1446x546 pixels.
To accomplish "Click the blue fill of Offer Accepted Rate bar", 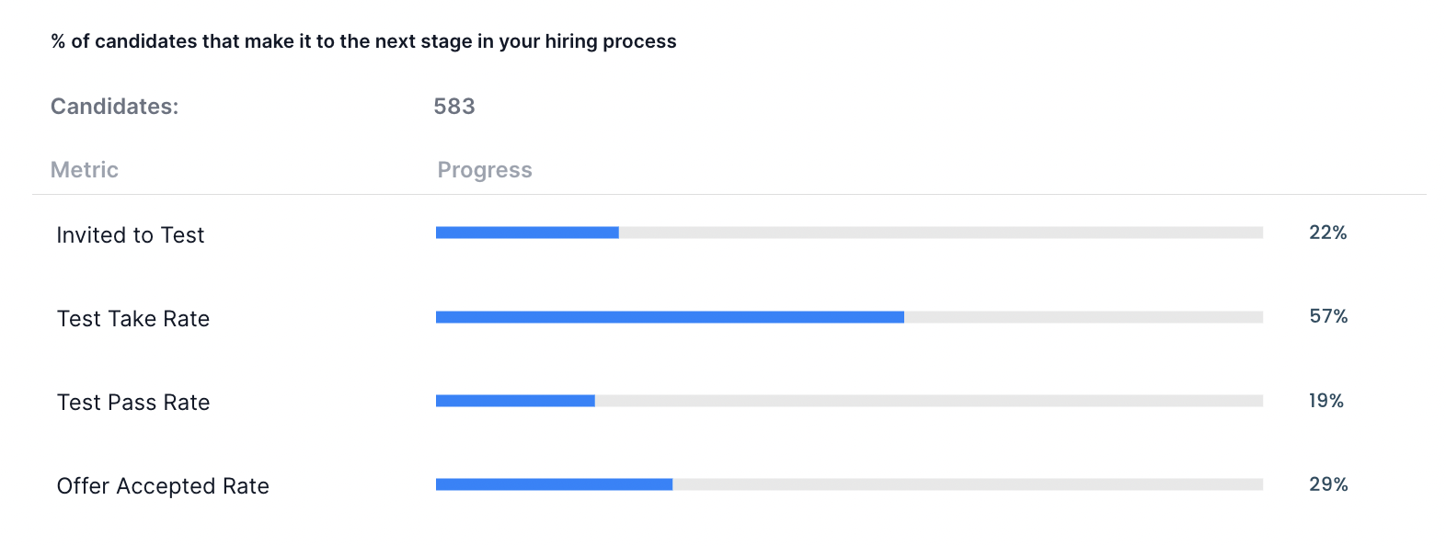I will 554,484.
